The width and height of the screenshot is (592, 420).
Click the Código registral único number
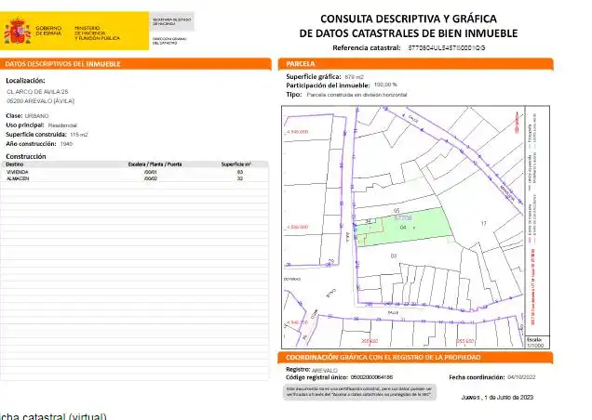point(371,377)
